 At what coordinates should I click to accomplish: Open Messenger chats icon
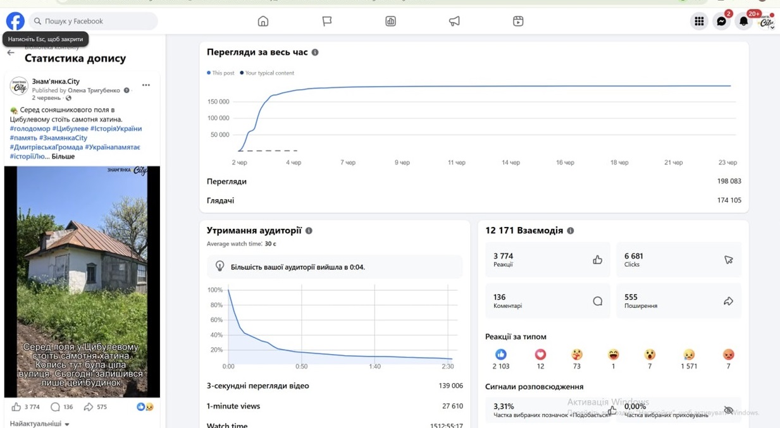721,21
